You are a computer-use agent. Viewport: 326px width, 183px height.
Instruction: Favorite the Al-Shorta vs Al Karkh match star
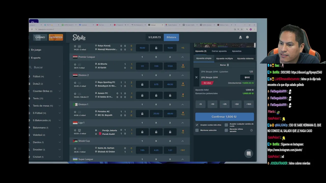coord(75,64)
